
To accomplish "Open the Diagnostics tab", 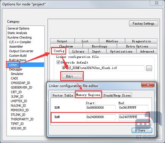I will pyautogui.click(x=141, y=41).
